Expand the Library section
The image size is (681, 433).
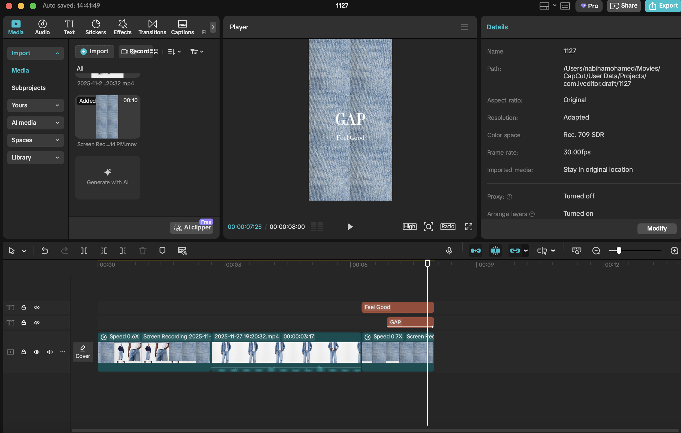(x=35, y=157)
